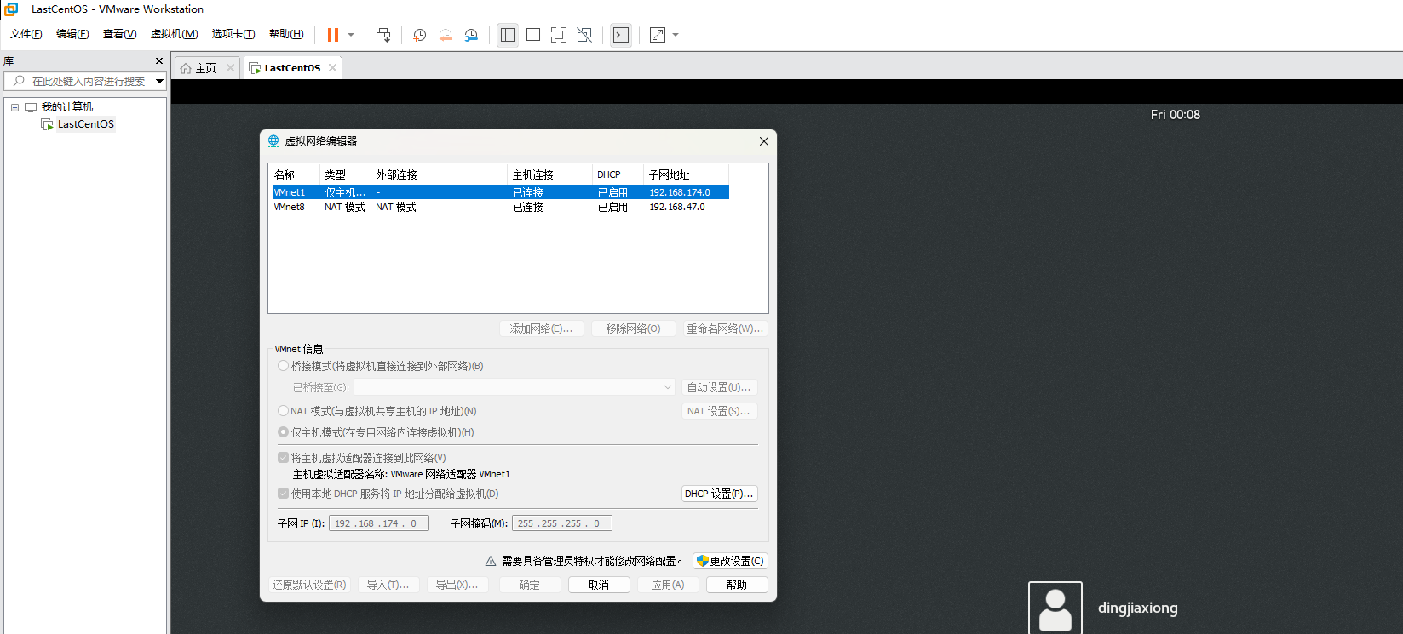Open the 文件(F) menu
The width and height of the screenshot is (1403, 634).
[26, 34]
